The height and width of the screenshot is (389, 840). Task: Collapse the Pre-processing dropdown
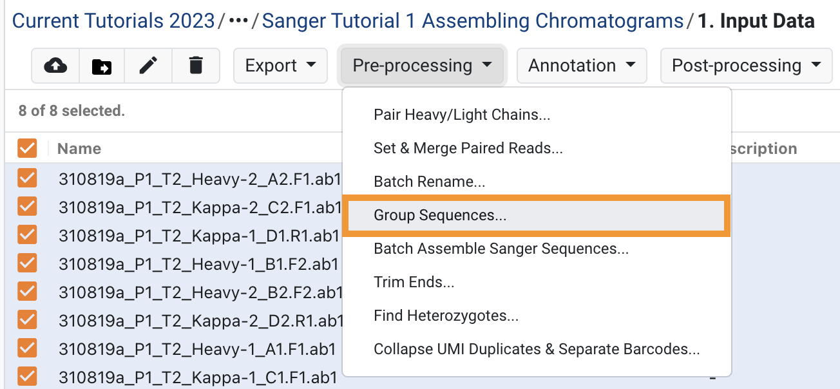pyautogui.click(x=423, y=66)
